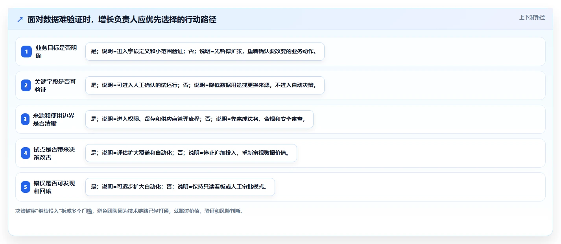Select step badge number 4
The image size is (561, 244).
click(x=26, y=153)
